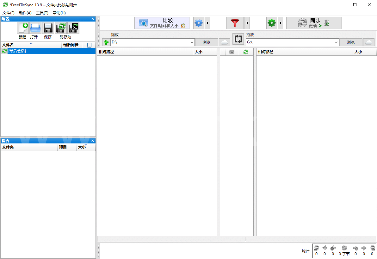The height and width of the screenshot is (259, 377).
Task: Open the 文件(F) menu
Action: (x=9, y=13)
